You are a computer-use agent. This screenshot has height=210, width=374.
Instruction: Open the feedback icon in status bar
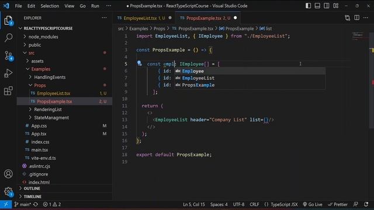356,204
